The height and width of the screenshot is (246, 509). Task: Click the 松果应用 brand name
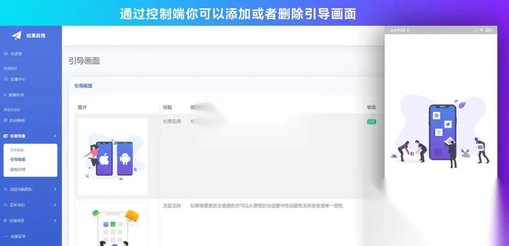36,36
